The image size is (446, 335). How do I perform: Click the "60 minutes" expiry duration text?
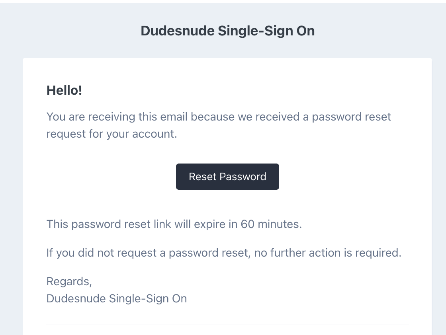[x=271, y=224]
